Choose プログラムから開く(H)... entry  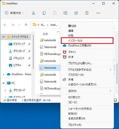pyautogui.click(x=87, y=63)
